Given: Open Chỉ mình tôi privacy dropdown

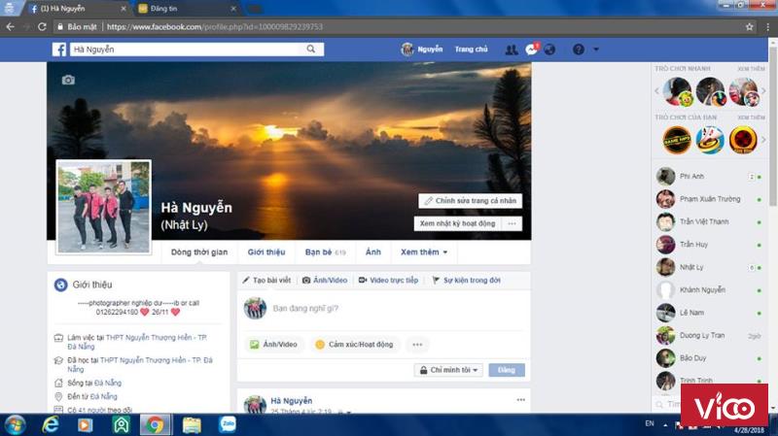Looking at the screenshot, I should click(x=448, y=370).
